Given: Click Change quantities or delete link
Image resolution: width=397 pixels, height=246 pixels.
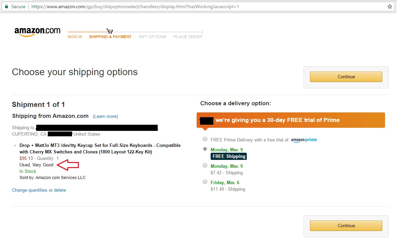Looking at the screenshot, I should coord(39,190).
